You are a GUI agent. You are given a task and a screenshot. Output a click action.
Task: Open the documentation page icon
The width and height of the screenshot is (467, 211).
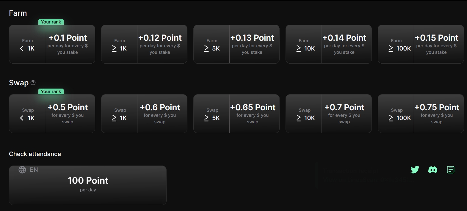pos(451,170)
